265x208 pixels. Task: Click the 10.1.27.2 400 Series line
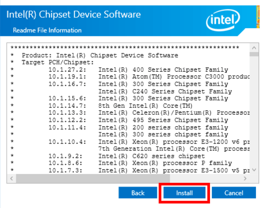138,70
